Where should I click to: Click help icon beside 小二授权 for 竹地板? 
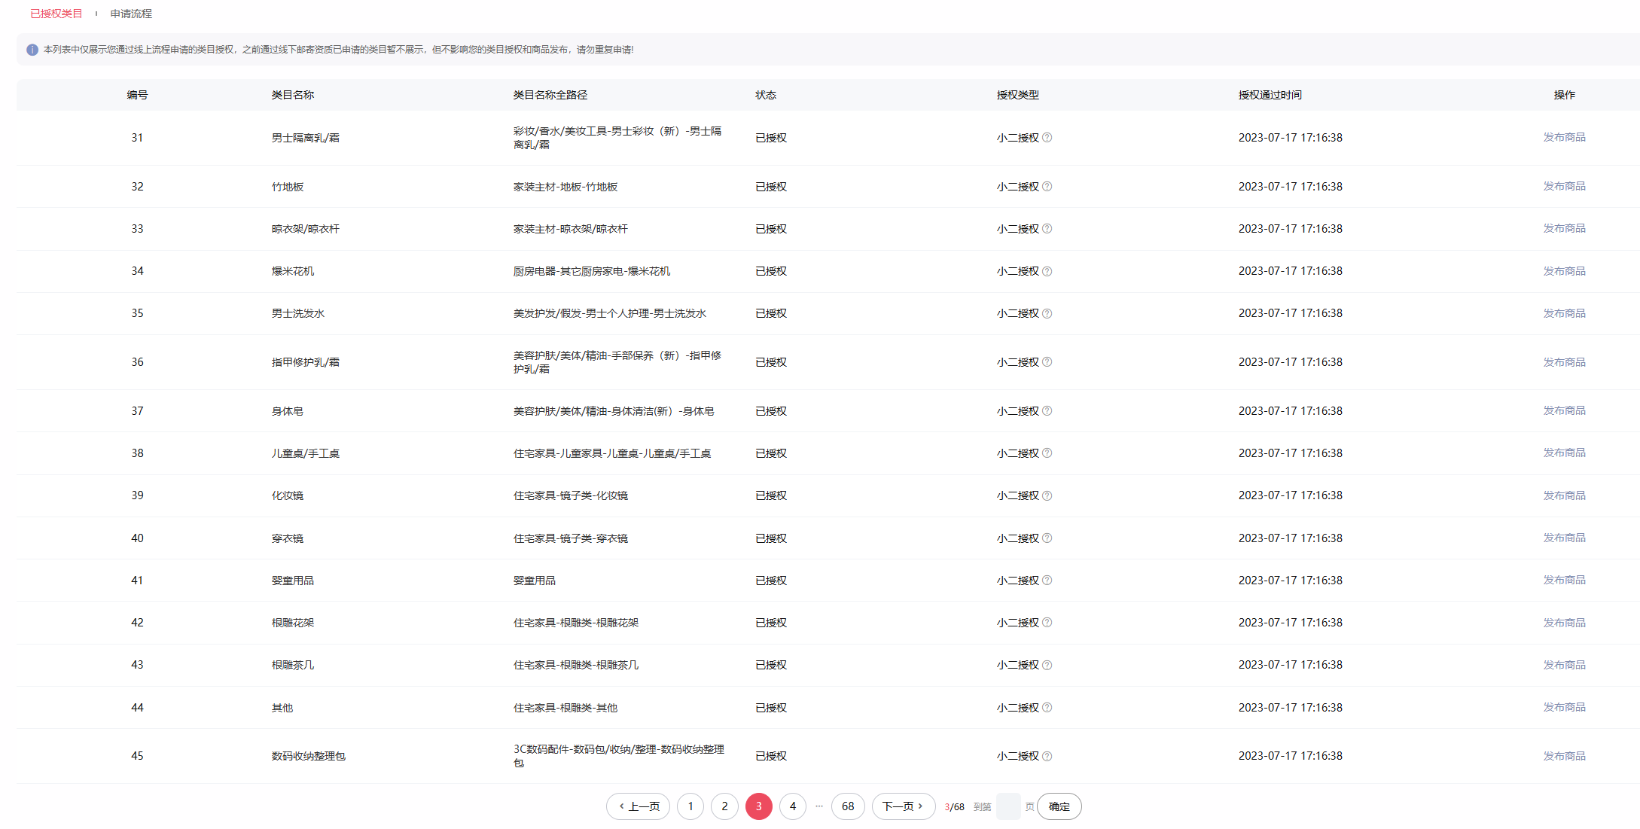coord(1047,187)
